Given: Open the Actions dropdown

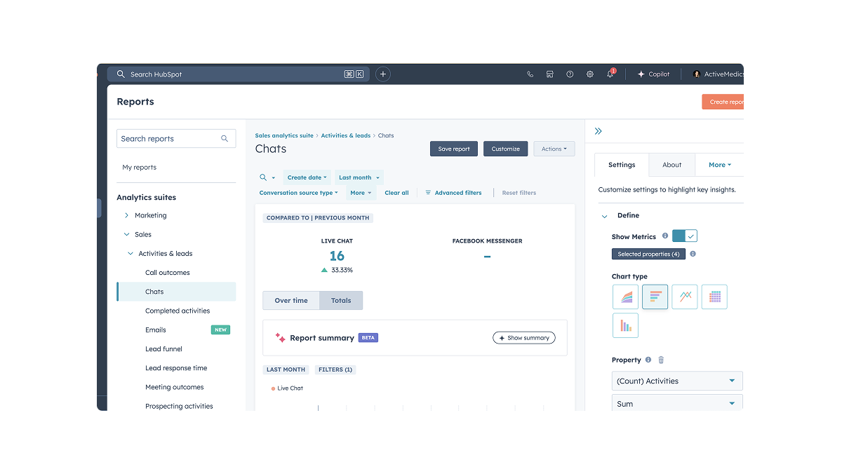Looking at the screenshot, I should 554,149.
